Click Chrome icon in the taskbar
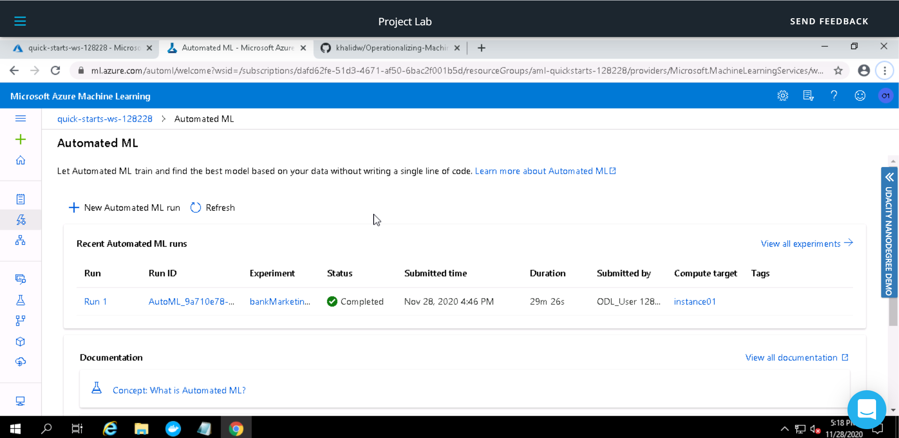Image resolution: width=899 pixels, height=438 pixels. point(236,428)
